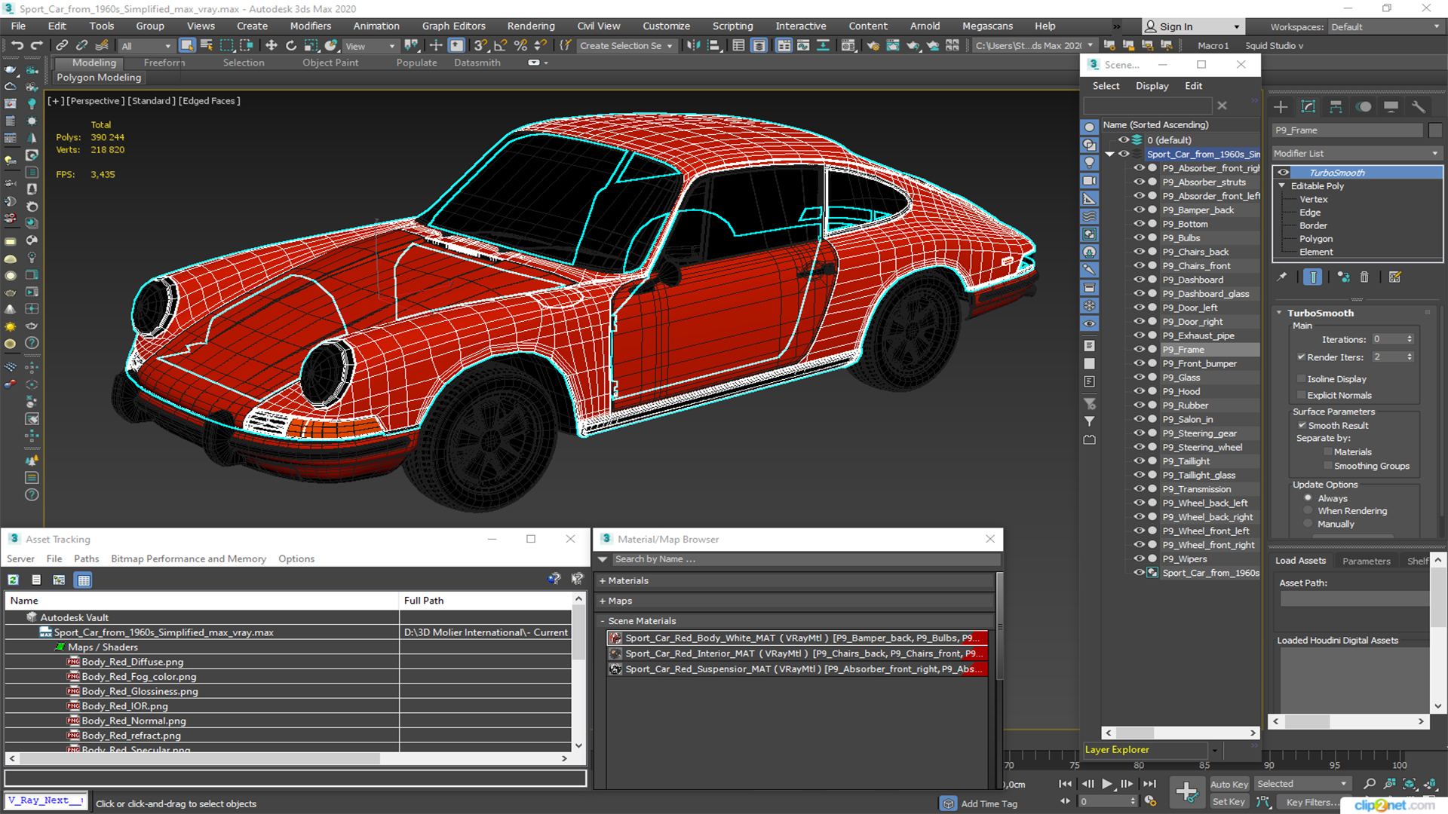
Task: Toggle visibility eye of P9_Hood
Action: coord(1139,391)
